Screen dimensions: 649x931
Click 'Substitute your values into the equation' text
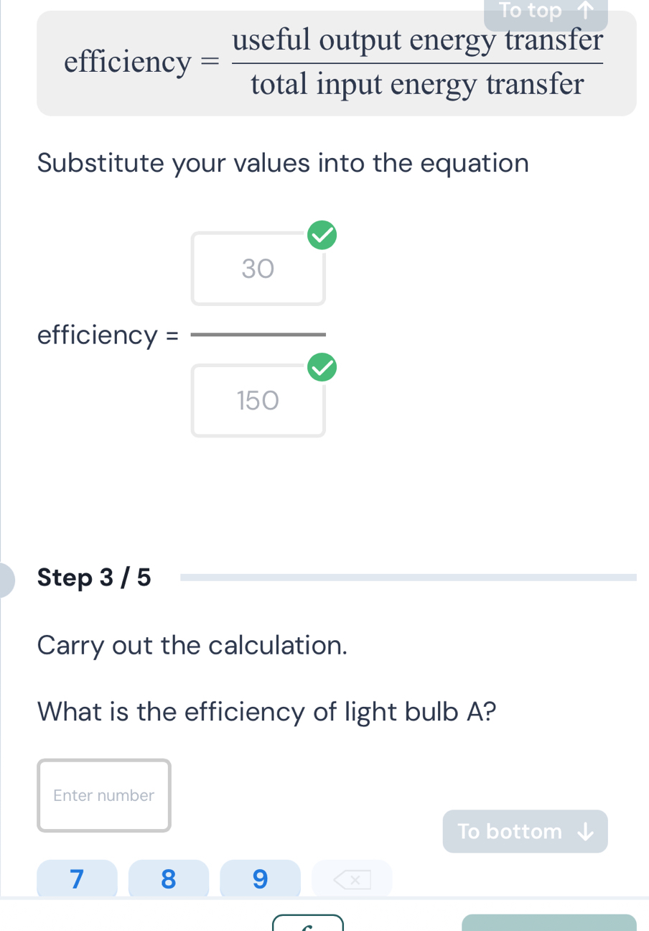(x=283, y=162)
